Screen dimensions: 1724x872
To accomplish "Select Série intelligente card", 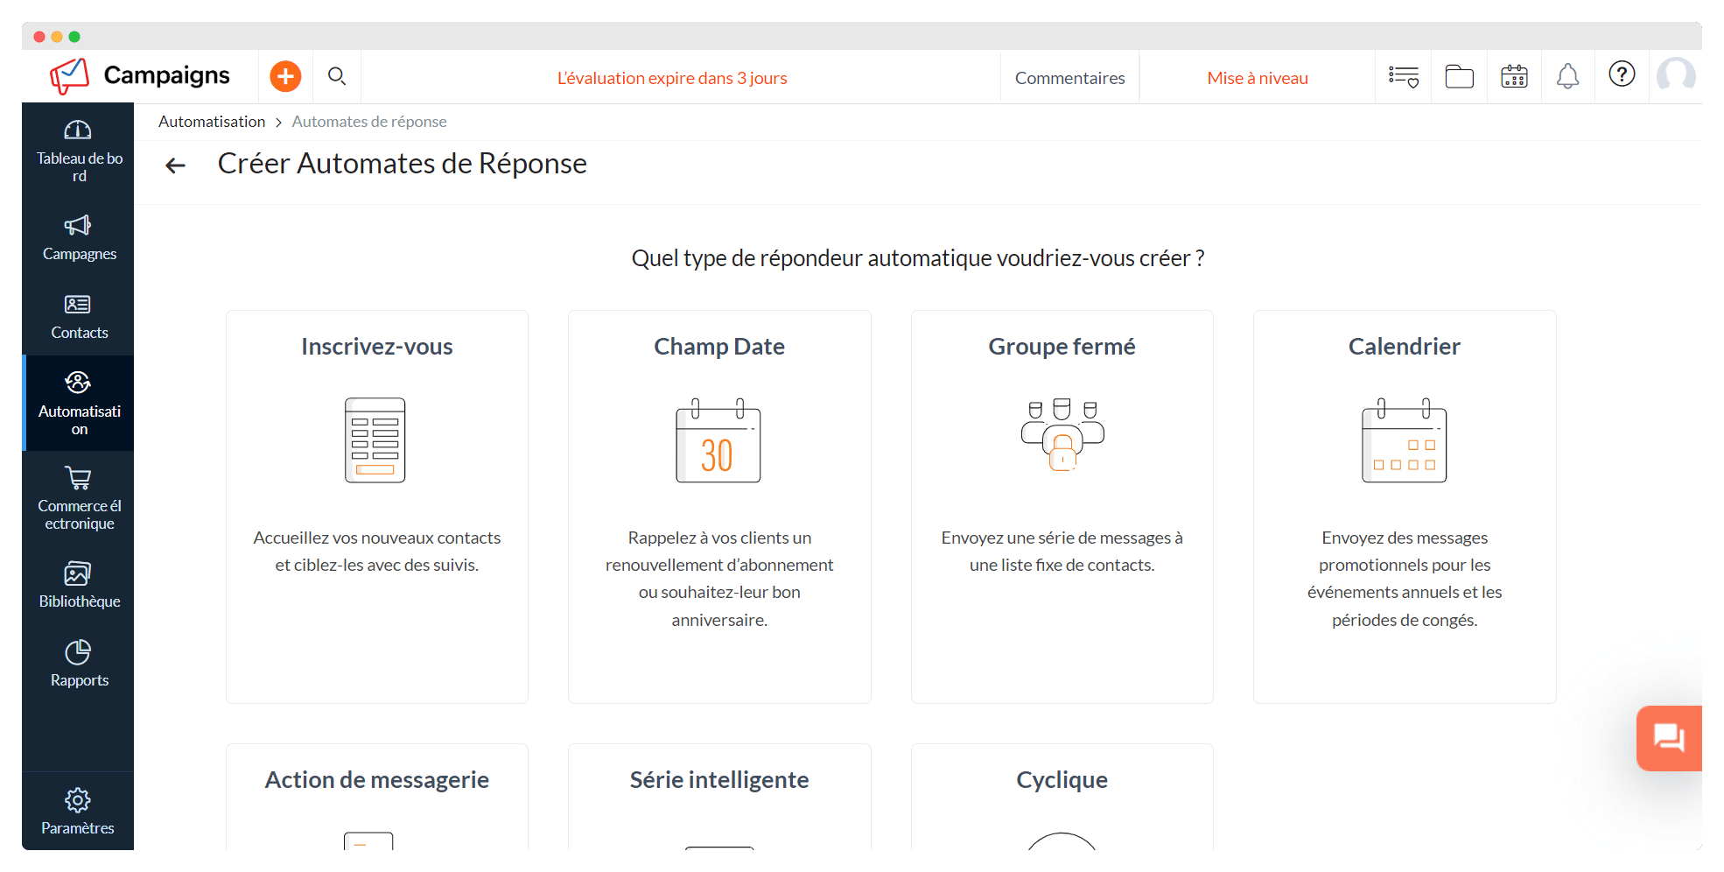I will pos(719,796).
